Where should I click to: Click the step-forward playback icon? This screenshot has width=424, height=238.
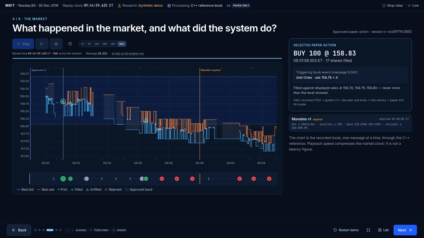click(x=42, y=44)
